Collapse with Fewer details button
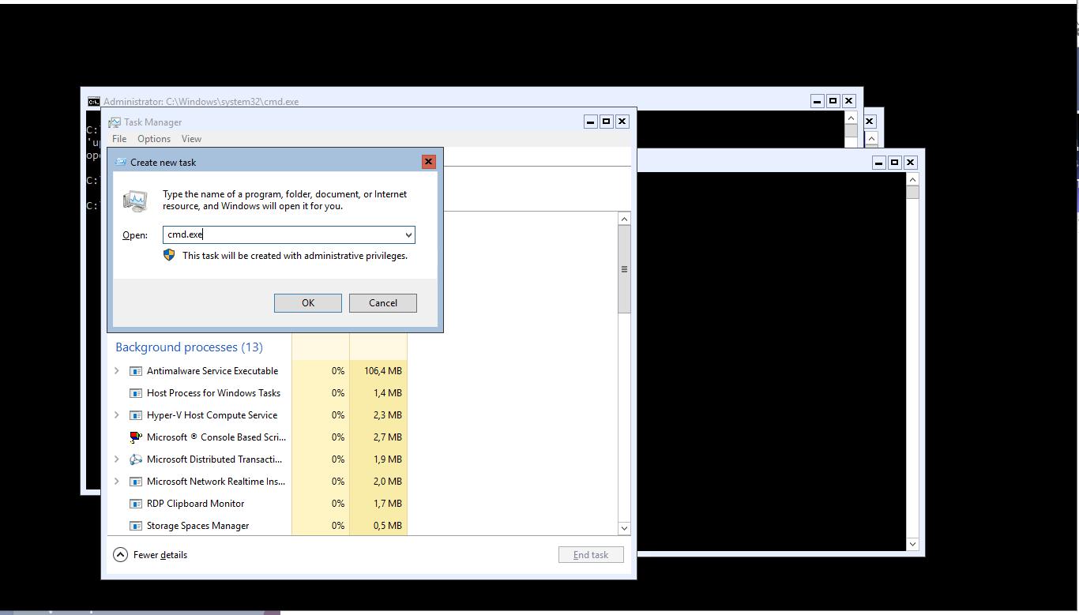 pyautogui.click(x=150, y=555)
